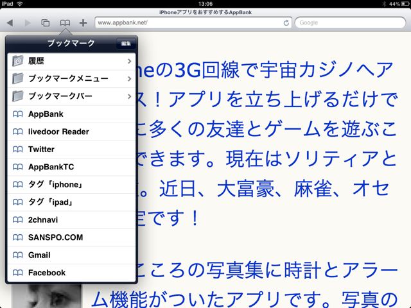411x308 pixels.
Task: Reload the page with the refresh icon
Action: coord(286,23)
